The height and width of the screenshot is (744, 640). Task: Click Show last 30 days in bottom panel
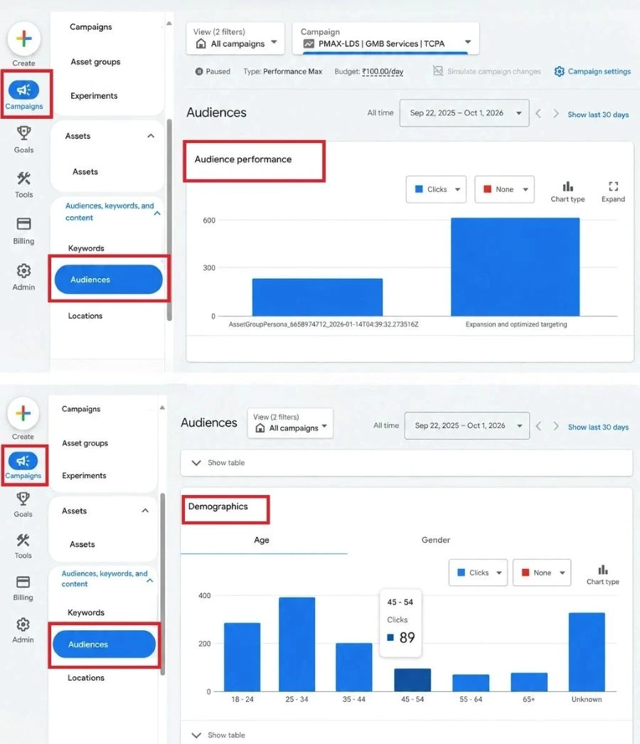tap(598, 427)
